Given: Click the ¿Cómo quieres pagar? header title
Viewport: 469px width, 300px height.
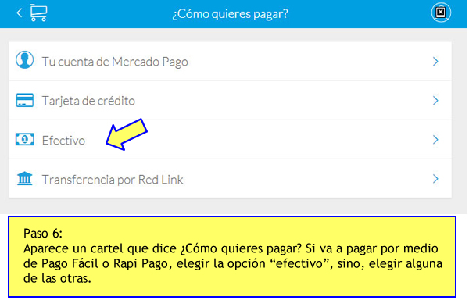Looking at the screenshot, I should click(230, 14).
